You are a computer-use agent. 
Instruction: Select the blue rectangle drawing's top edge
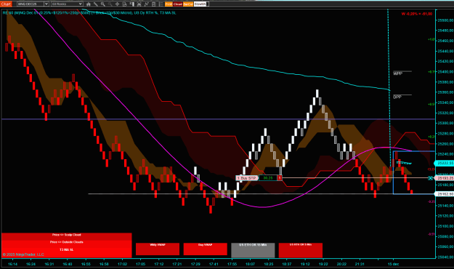414,151
